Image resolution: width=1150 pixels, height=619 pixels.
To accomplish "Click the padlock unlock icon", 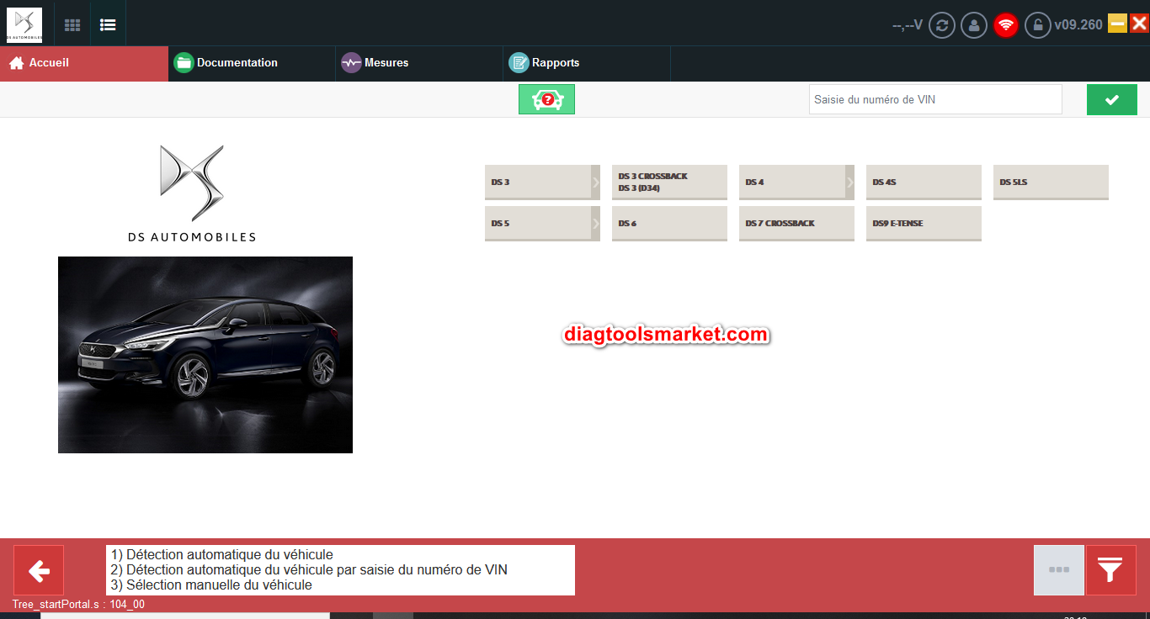I will (x=1037, y=25).
